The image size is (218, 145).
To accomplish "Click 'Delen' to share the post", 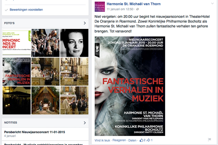I will click(133, 140).
